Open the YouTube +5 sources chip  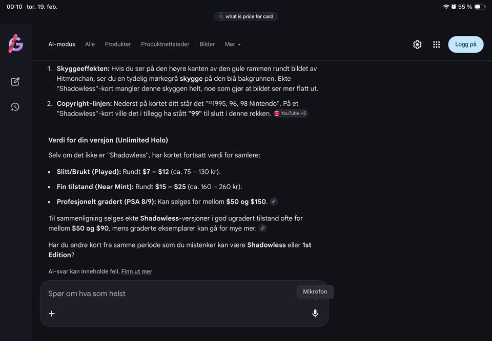pos(291,113)
